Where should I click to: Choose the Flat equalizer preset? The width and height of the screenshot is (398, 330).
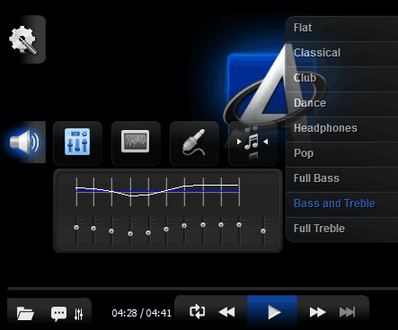[x=342, y=28]
